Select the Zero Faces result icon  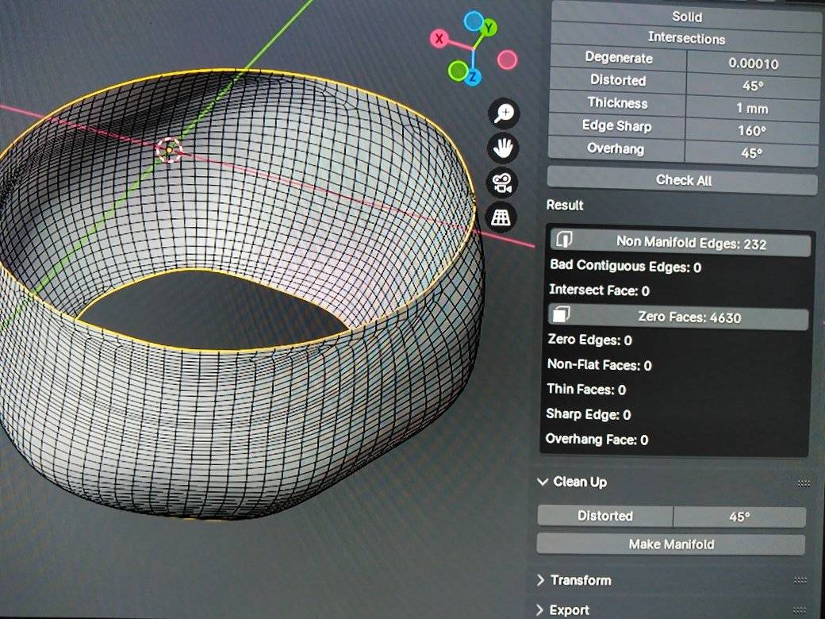pos(561,314)
